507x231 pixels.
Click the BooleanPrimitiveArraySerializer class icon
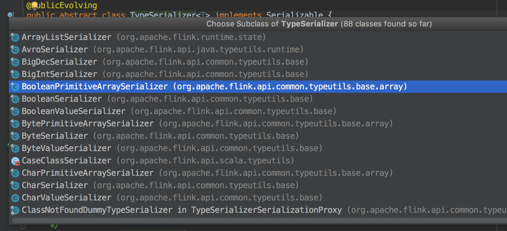click(x=15, y=87)
